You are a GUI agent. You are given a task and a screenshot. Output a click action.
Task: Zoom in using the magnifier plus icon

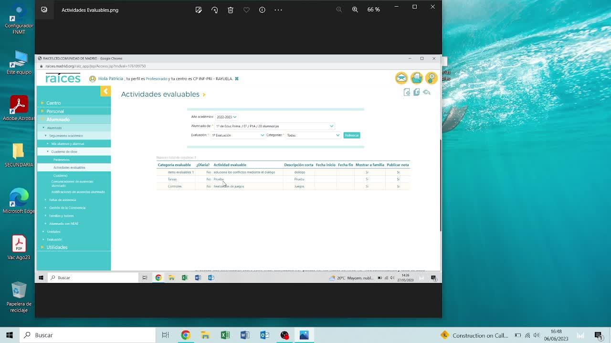pos(355,10)
